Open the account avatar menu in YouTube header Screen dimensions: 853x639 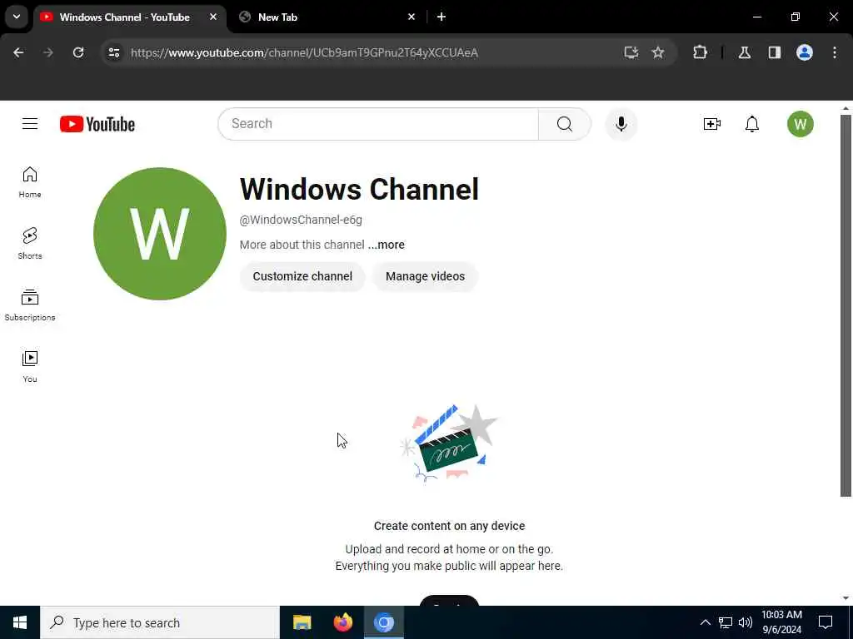(800, 124)
